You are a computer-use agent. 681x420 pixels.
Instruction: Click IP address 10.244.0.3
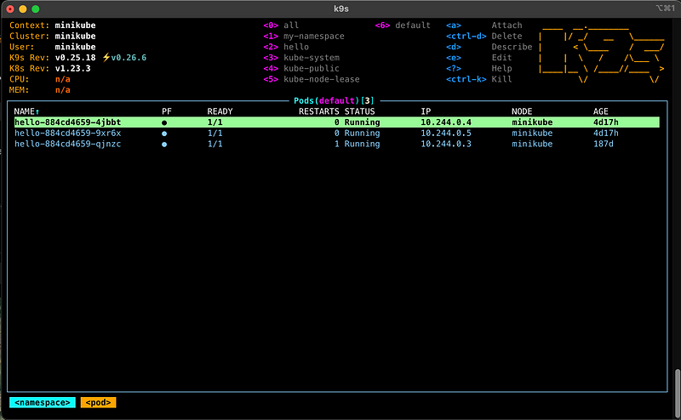click(x=445, y=144)
